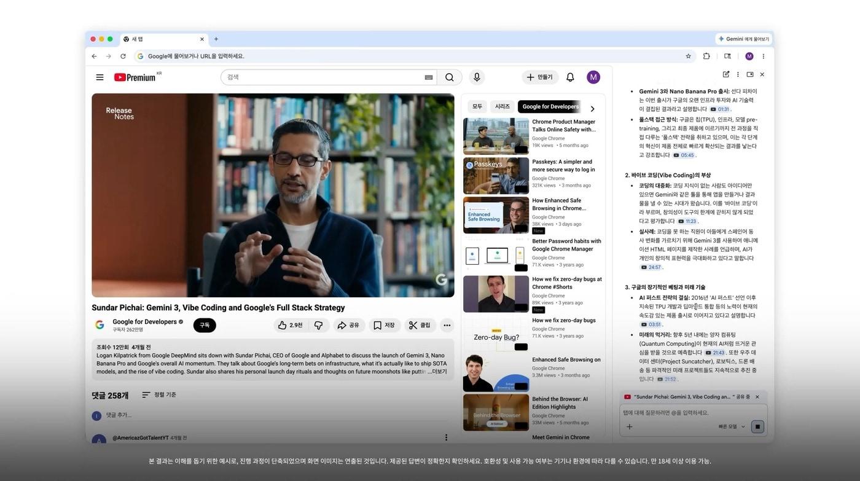The image size is (860, 481).
Task: Bookmark this page with the star icon
Action: coord(688,56)
